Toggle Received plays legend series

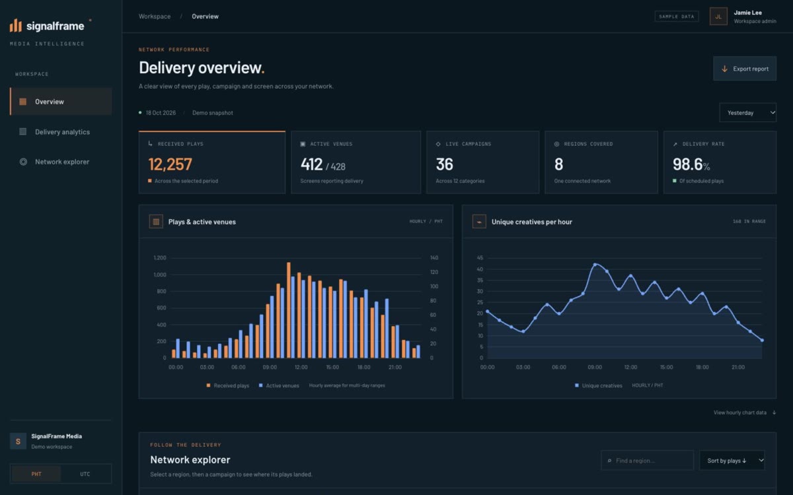coord(228,385)
